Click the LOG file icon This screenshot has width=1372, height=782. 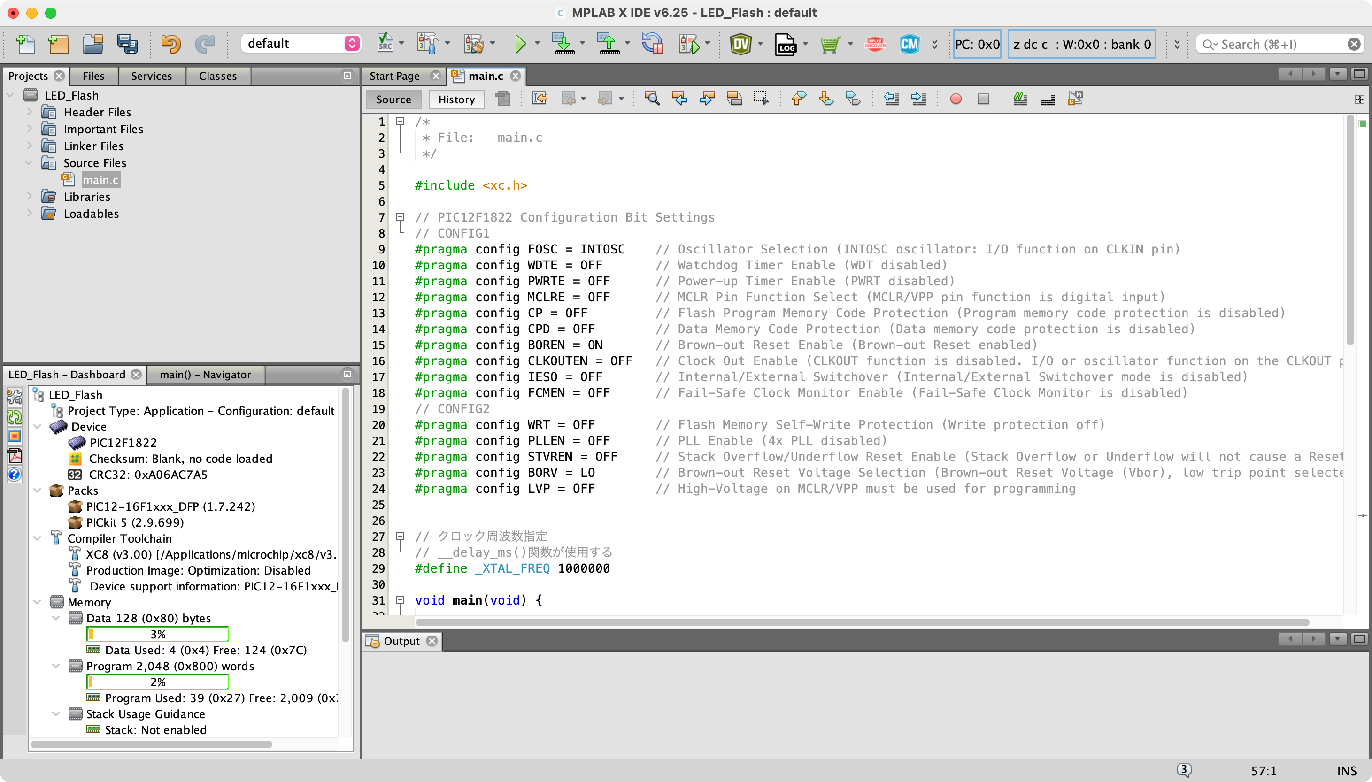point(786,44)
